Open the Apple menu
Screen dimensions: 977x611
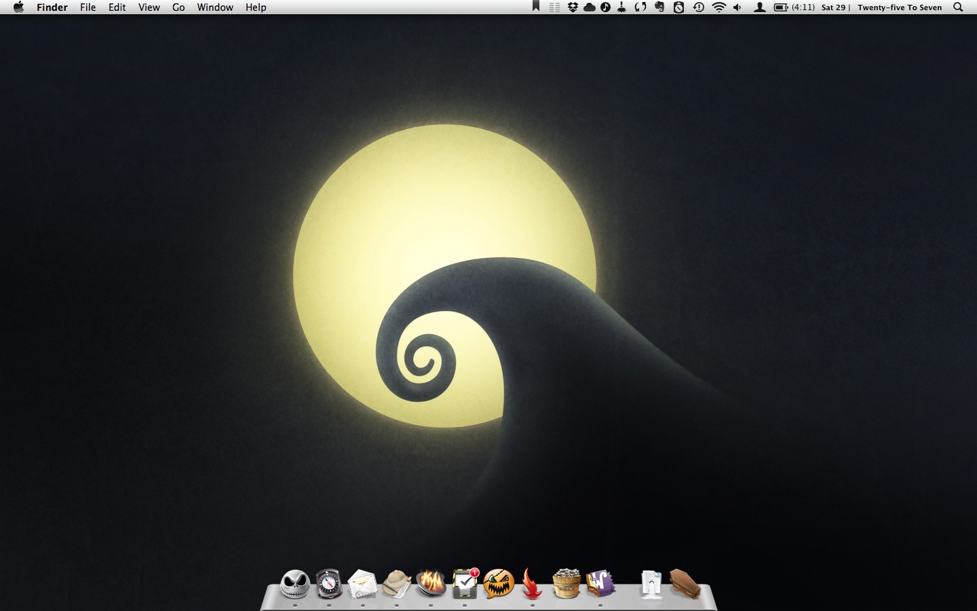(x=18, y=7)
